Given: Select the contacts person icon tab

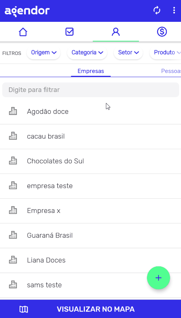Looking at the screenshot, I should 116,32.
